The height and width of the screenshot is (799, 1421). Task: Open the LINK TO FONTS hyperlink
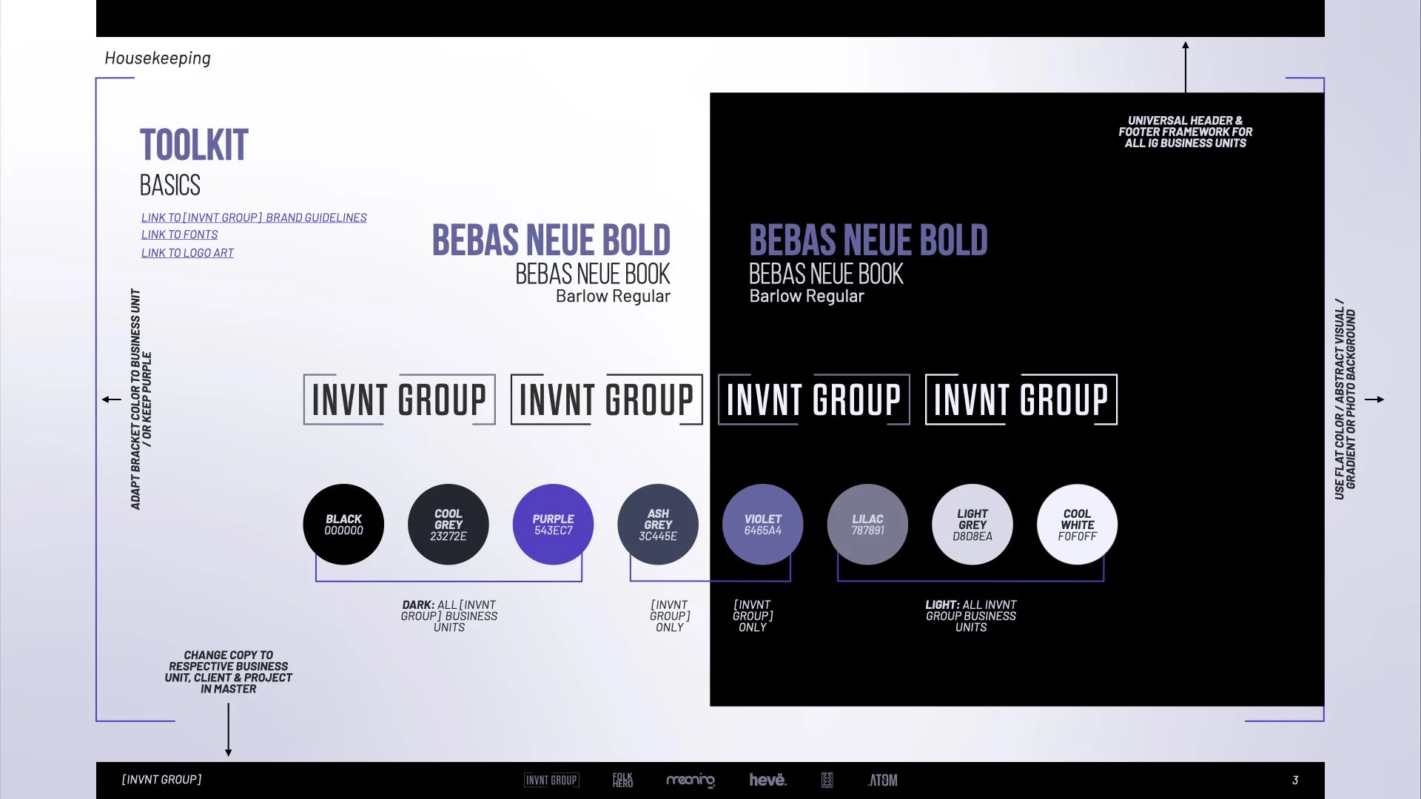tap(179, 235)
